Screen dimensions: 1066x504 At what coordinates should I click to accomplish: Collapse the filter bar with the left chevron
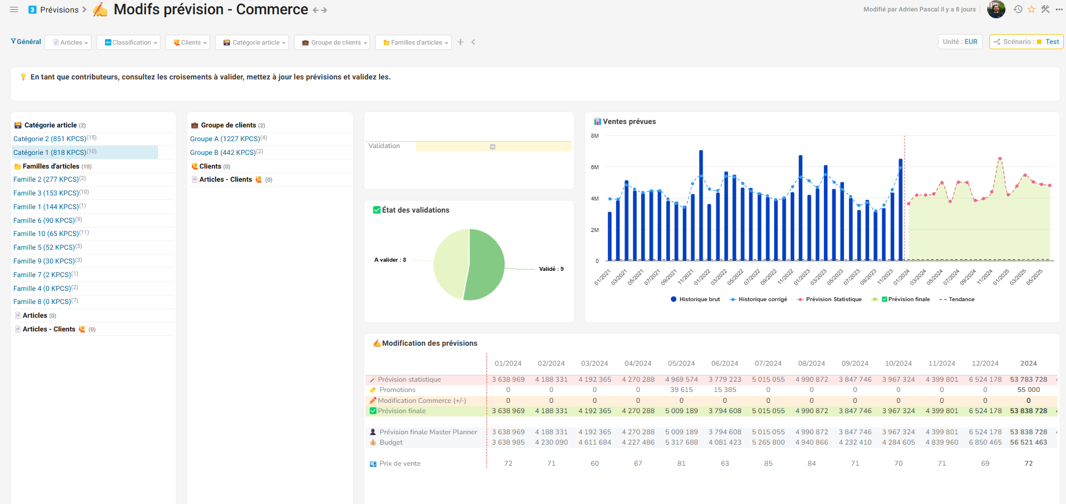(x=473, y=42)
